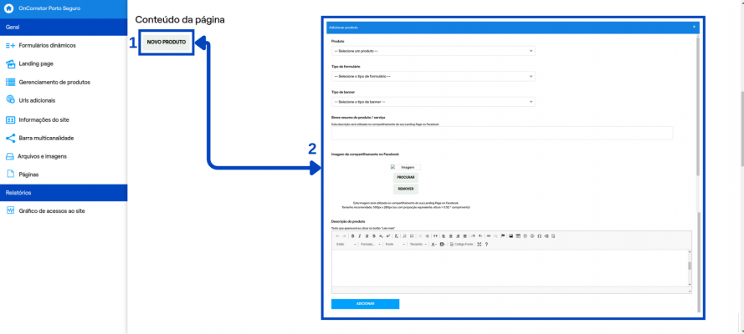
Task: Click the editor About question mark
Action: click(x=486, y=244)
